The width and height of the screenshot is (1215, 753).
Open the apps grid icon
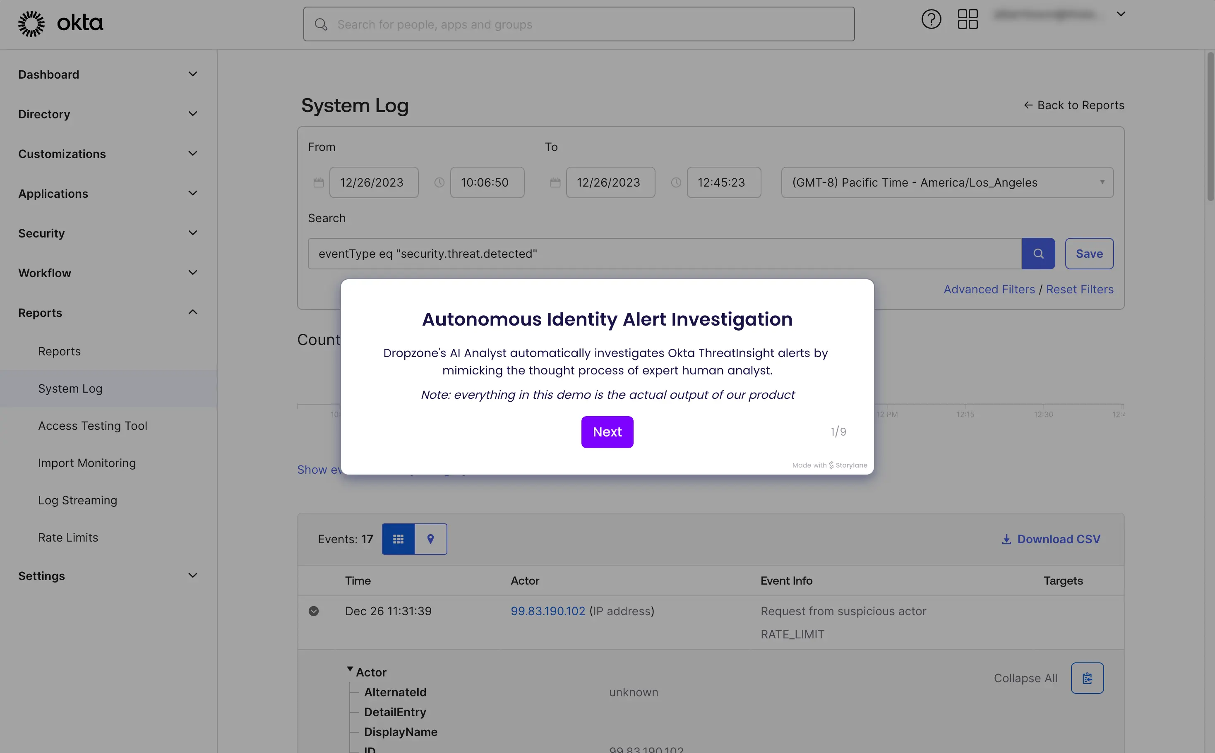tap(968, 19)
